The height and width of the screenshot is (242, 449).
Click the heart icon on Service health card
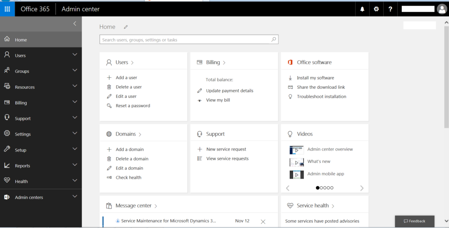click(290, 206)
